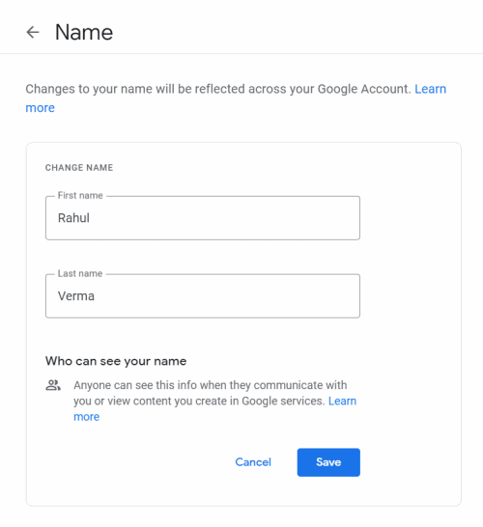Screen dimensions: 483x527
Task: Focus the Last name input field
Action: tap(203, 296)
